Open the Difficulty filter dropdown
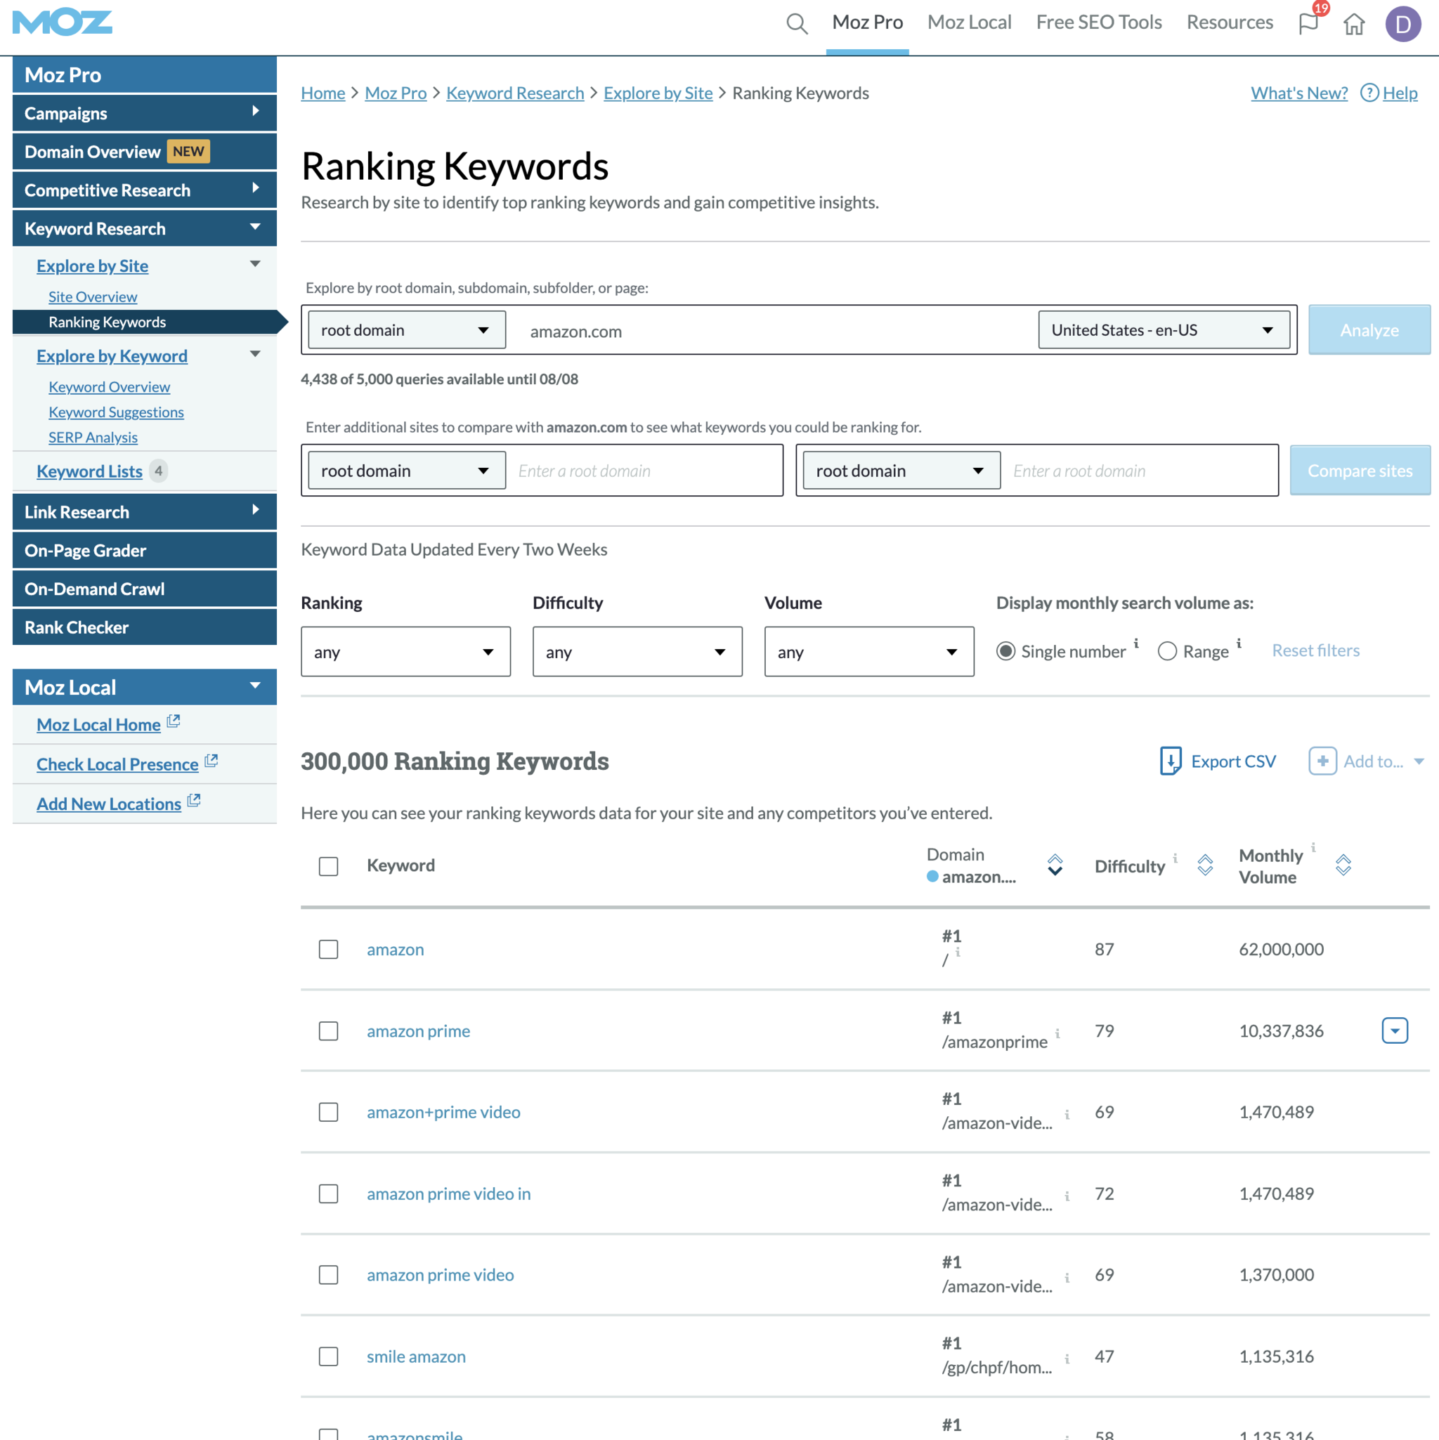 [637, 652]
